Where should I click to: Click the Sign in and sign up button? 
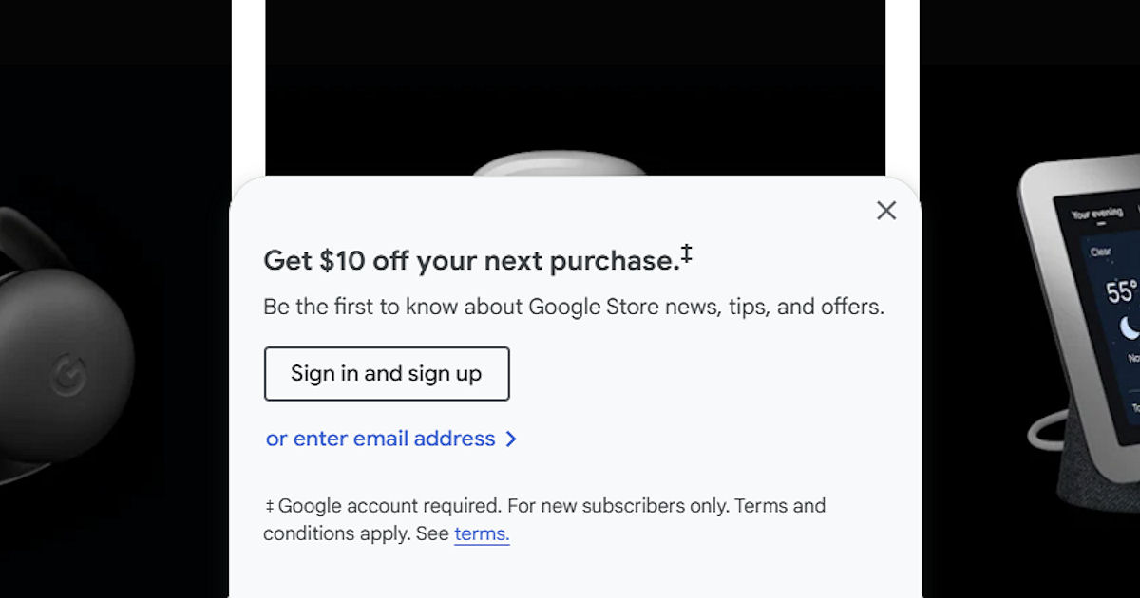pos(387,374)
